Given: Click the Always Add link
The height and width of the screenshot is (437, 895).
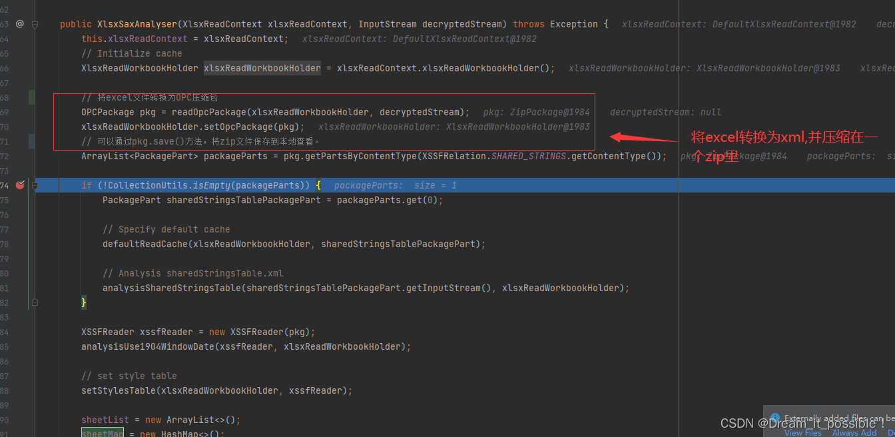Looking at the screenshot, I should pos(854,432).
